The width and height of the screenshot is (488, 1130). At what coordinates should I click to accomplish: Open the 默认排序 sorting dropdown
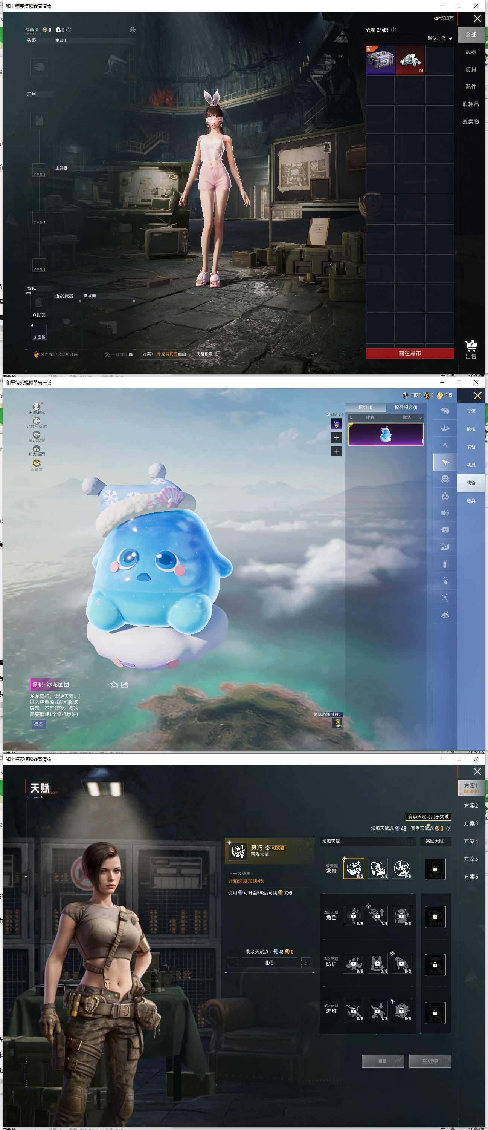tap(440, 38)
